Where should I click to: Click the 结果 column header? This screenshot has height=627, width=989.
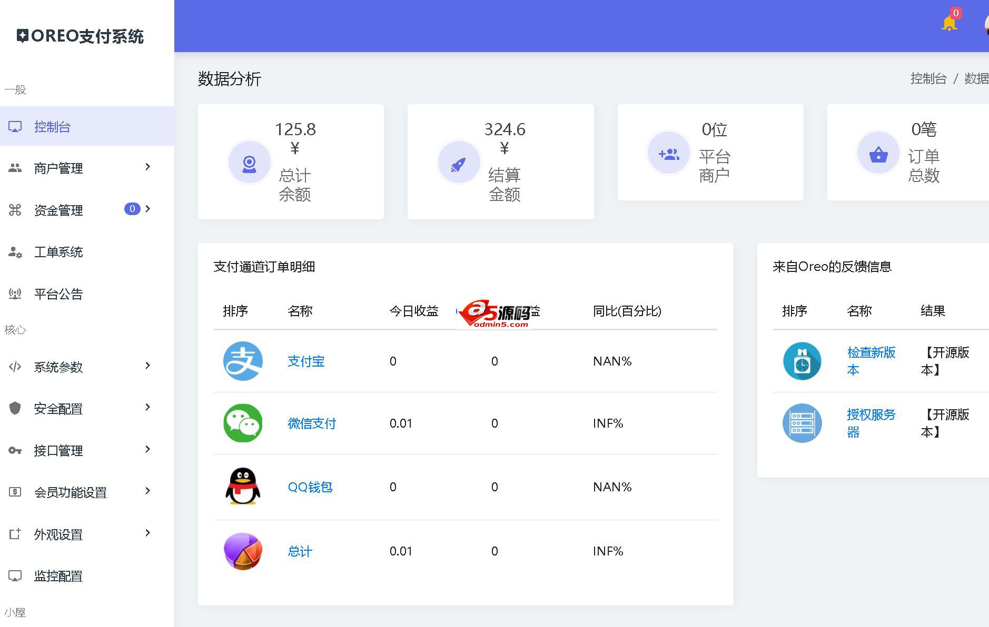point(933,311)
